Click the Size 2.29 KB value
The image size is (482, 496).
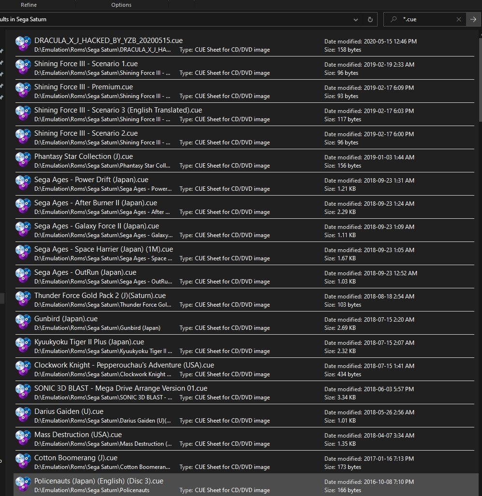(x=347, y=212)
